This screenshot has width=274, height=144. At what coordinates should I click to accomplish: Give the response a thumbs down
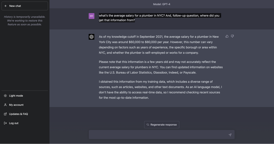pyautogui.click(x=232, y=36)
